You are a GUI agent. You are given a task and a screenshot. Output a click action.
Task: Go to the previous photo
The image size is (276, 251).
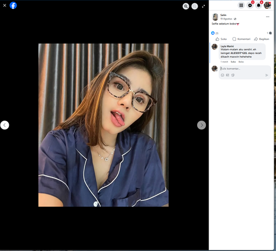coord(5,125)
